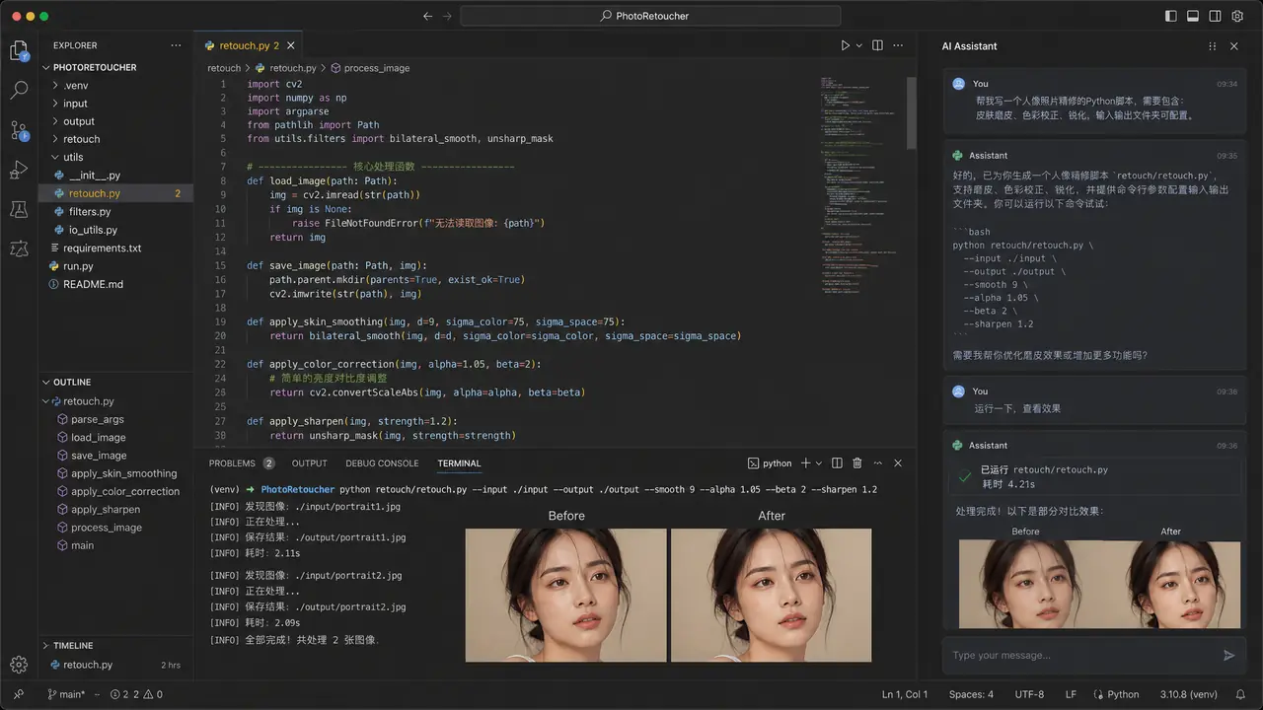
Task: Maximize the terminal panel with chevron
Action: coord(877,463)
